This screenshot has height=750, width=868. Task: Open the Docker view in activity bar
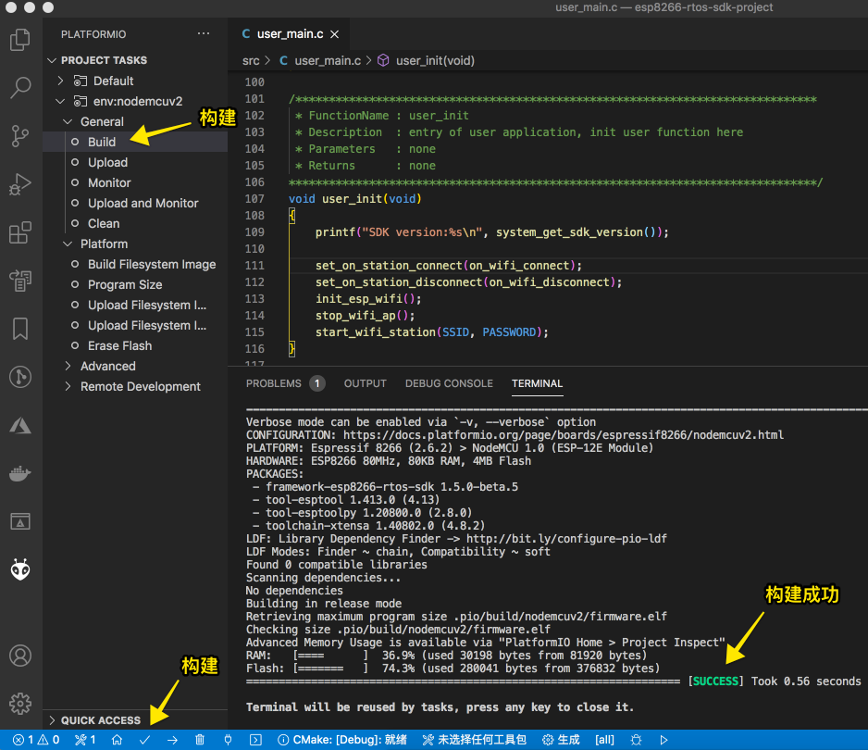pos(19,473)
